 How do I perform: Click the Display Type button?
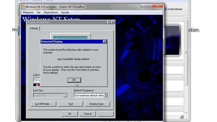click(x=97, y=104)
